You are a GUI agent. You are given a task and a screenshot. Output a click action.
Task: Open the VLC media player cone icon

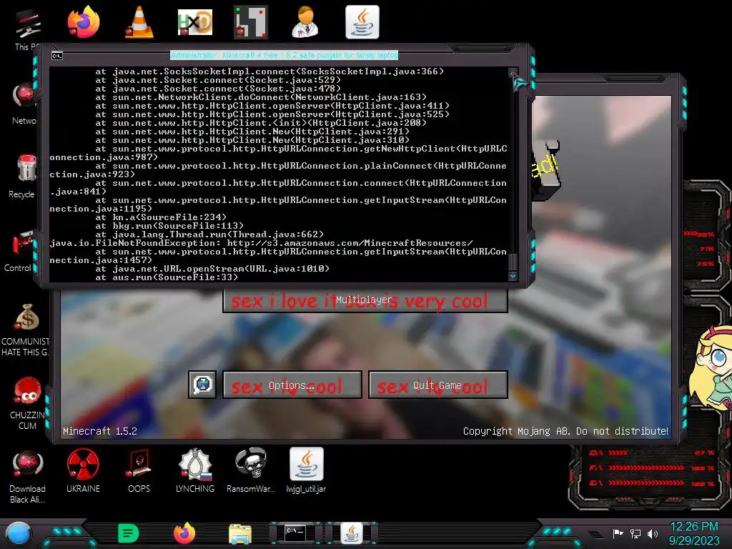139,22
